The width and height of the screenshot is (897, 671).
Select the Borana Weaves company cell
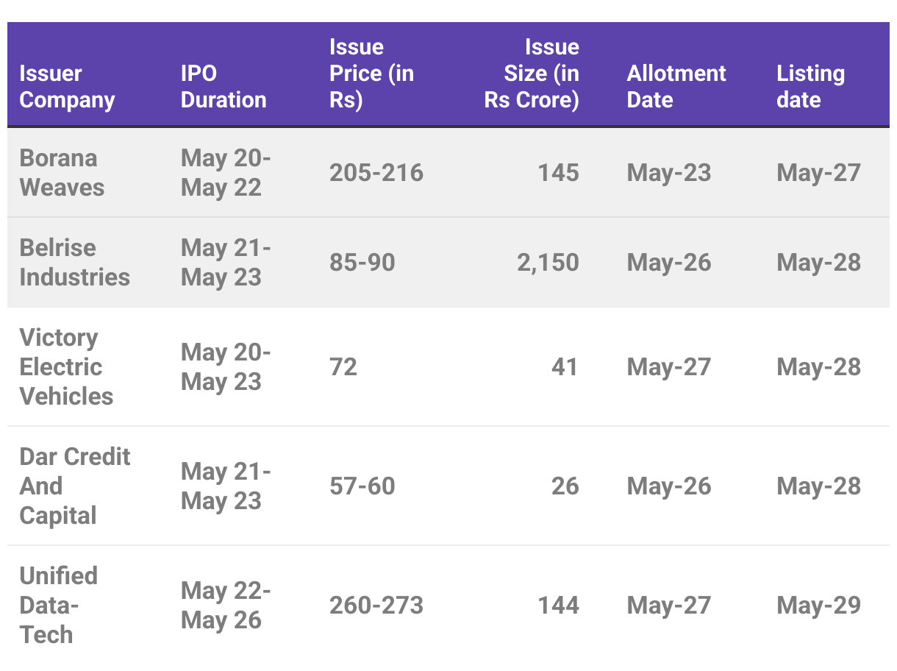62,173
